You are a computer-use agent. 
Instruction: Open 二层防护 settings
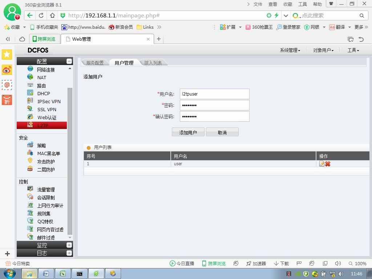tap(46, 170)
